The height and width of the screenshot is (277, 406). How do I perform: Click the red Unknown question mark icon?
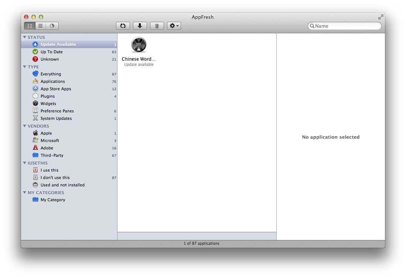coord(35,59)
